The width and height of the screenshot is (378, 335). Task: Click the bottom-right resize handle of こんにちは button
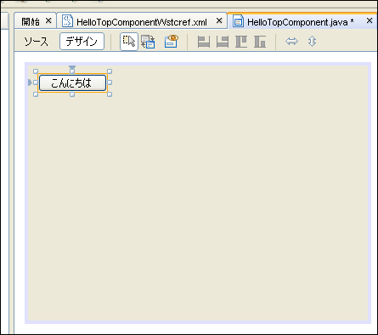pyautogui.click(x=110, y=94)
